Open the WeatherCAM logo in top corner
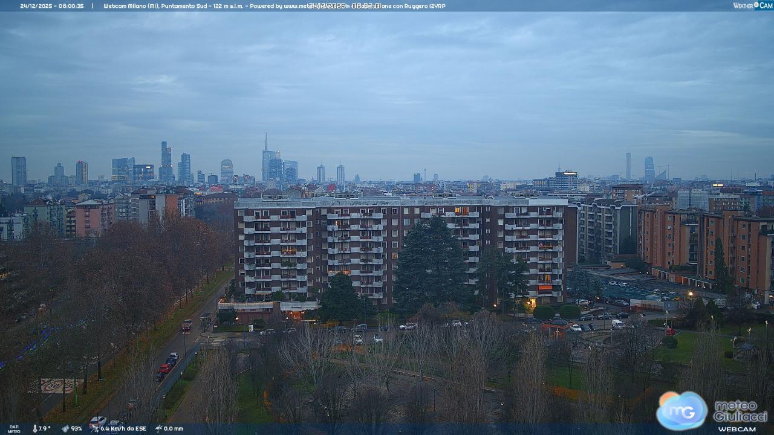774x435 pixels. [752, 5]
